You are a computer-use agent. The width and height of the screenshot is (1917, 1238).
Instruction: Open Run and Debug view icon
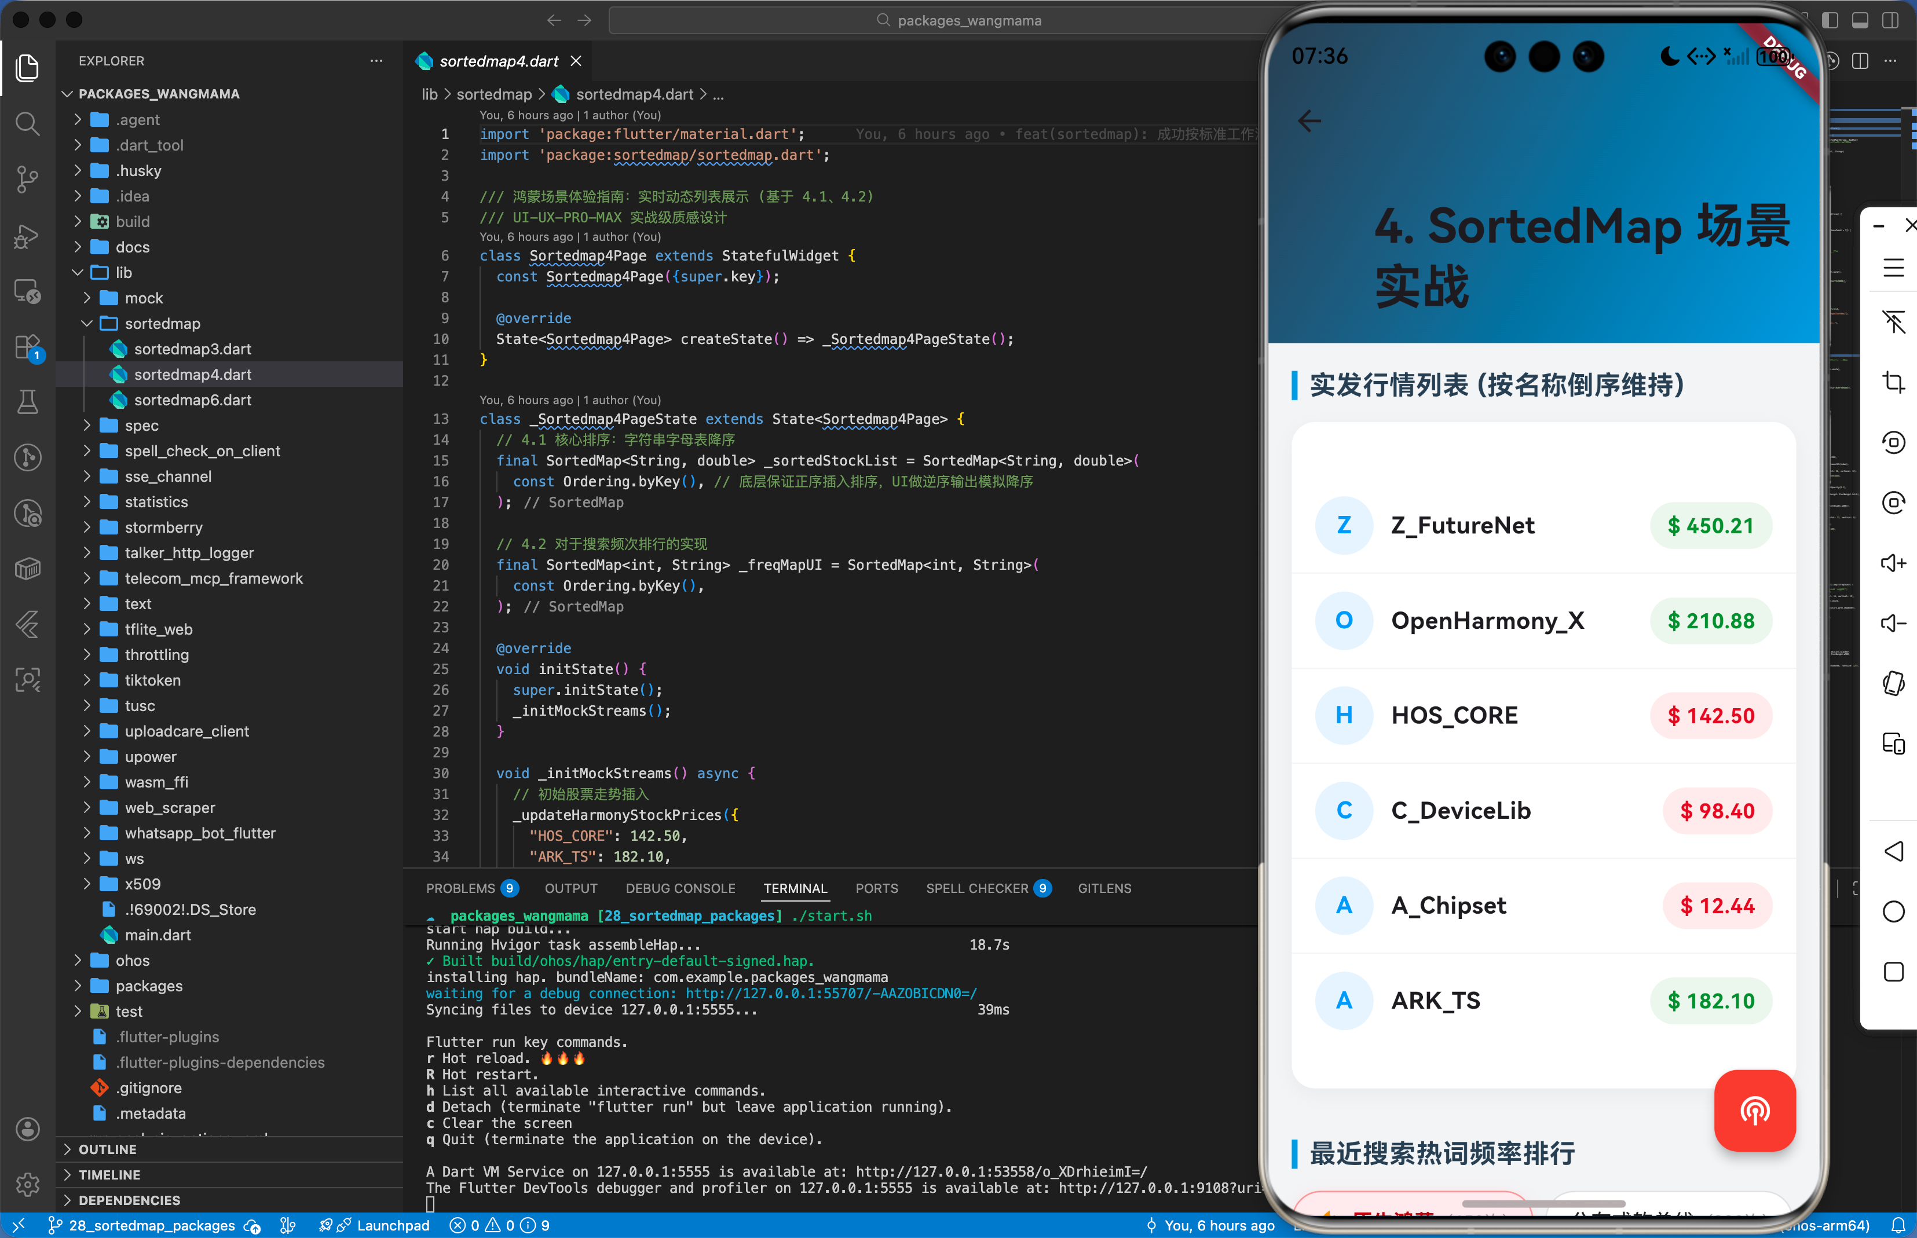tap(27, 236)
